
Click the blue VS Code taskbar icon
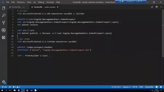pos(23,90)
